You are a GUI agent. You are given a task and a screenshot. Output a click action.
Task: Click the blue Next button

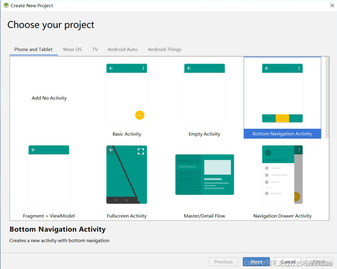(256, 262)
